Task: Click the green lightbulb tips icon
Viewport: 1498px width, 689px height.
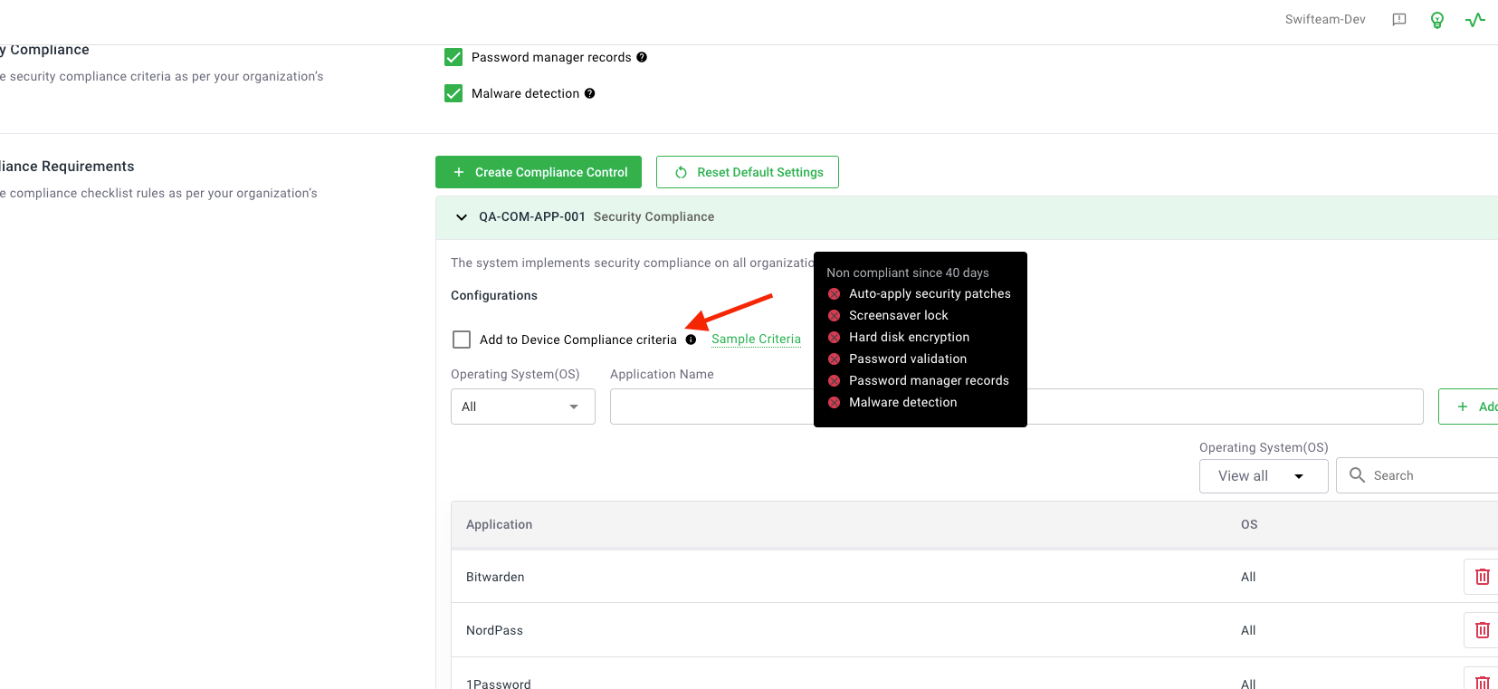Action: tap(1436, 20)
